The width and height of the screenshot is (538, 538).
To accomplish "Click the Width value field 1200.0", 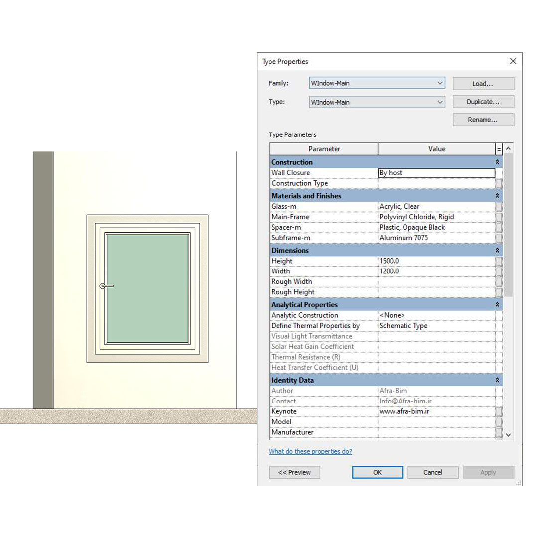I will click(x=436, y=271).
